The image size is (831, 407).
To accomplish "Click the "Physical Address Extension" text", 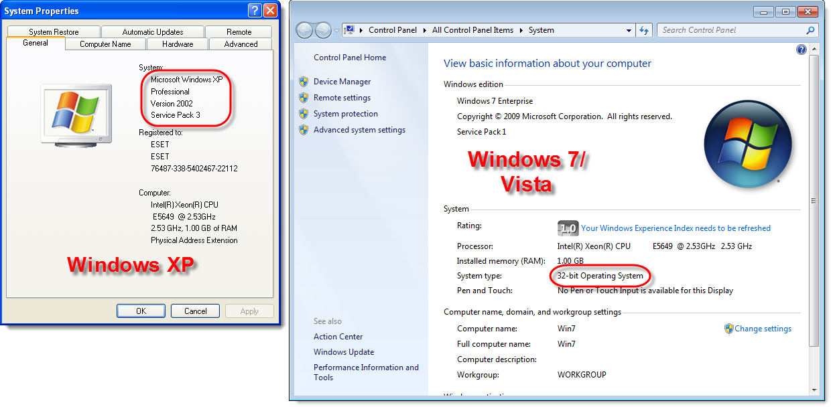I will [194, 240].
